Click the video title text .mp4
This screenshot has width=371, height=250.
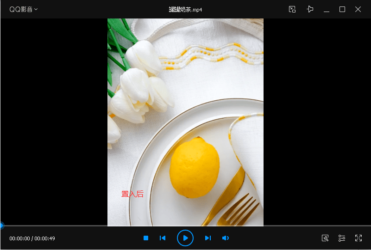tap(185, 10)
